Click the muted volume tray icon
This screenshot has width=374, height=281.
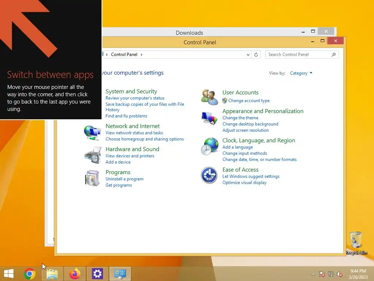[x=340, y=274]
